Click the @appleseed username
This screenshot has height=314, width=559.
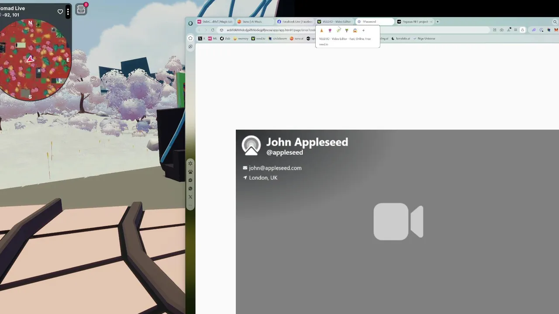coord(285,153)
